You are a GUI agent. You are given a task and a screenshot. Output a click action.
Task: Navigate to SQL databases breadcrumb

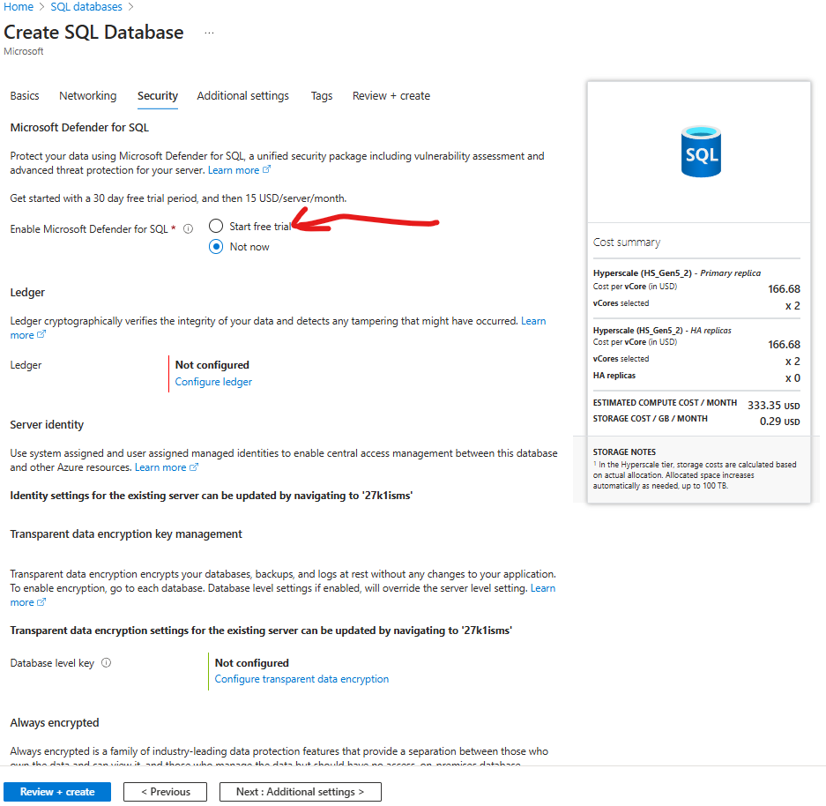pos(86,7)
